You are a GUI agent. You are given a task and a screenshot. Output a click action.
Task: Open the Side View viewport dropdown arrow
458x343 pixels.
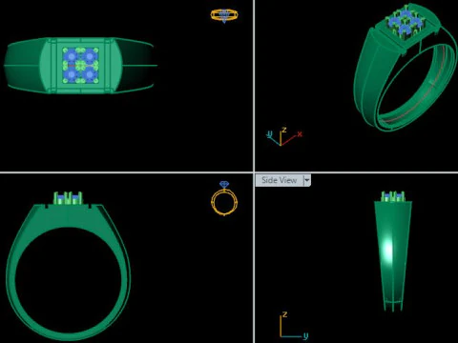(307, 180)
